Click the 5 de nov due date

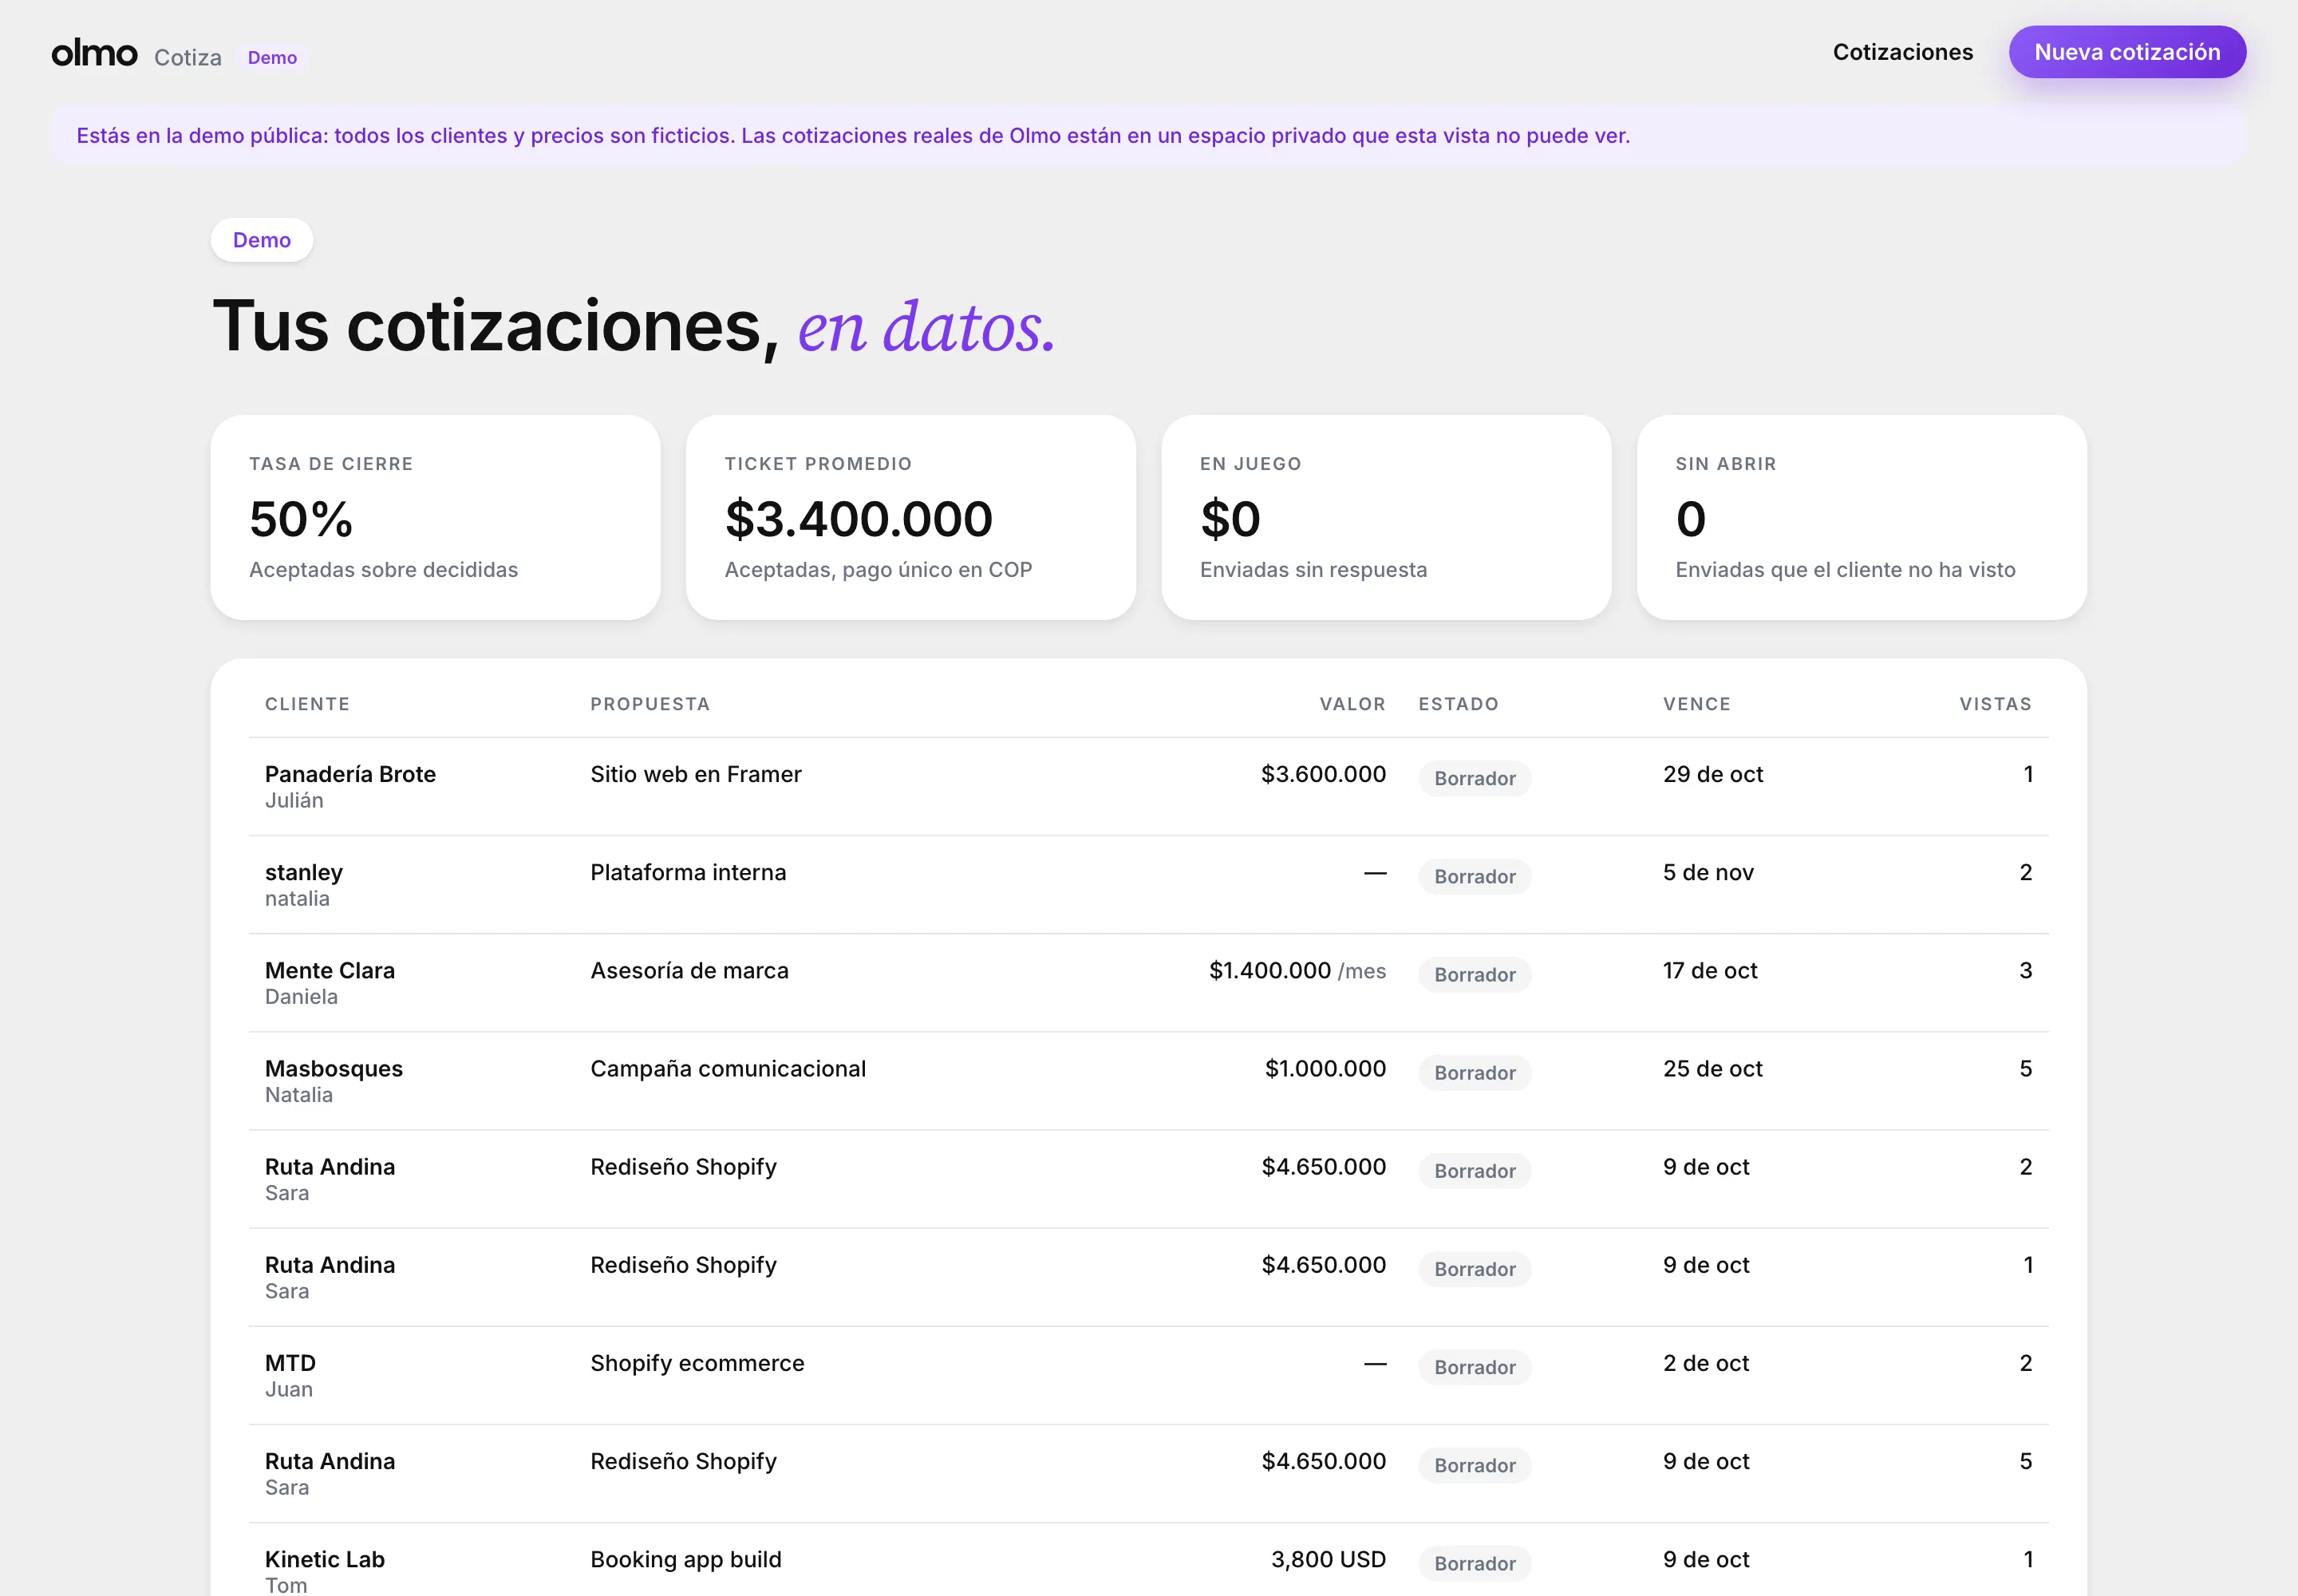[1708, 872]
